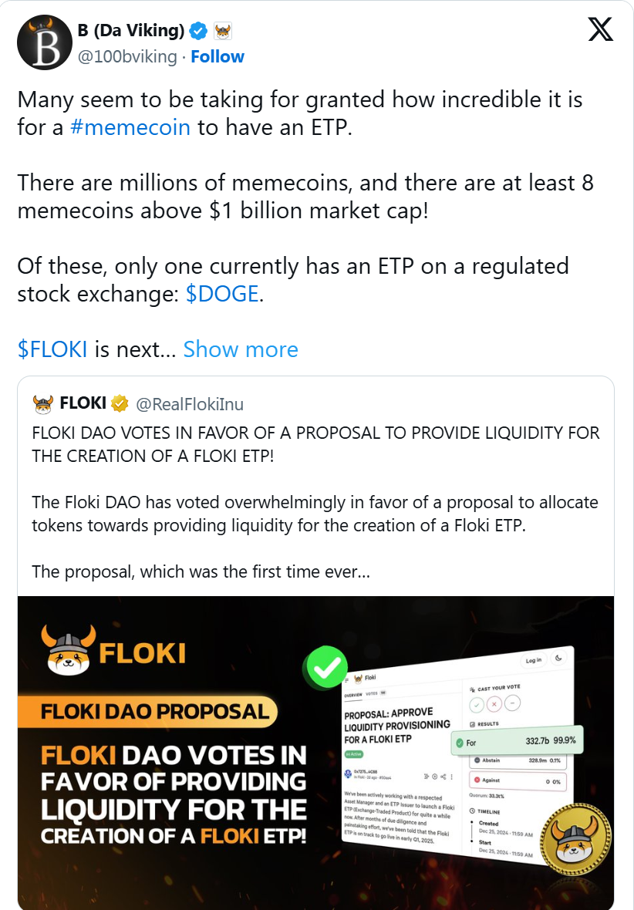Open B (Da Viking) profile avatar

44,43
